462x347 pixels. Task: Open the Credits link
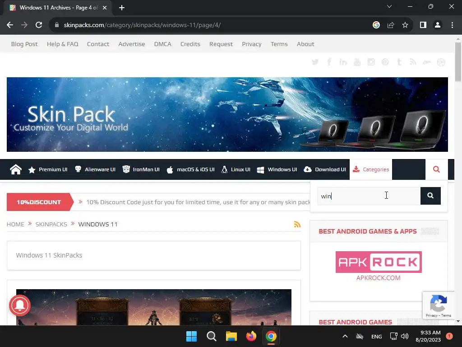point(190,44)
